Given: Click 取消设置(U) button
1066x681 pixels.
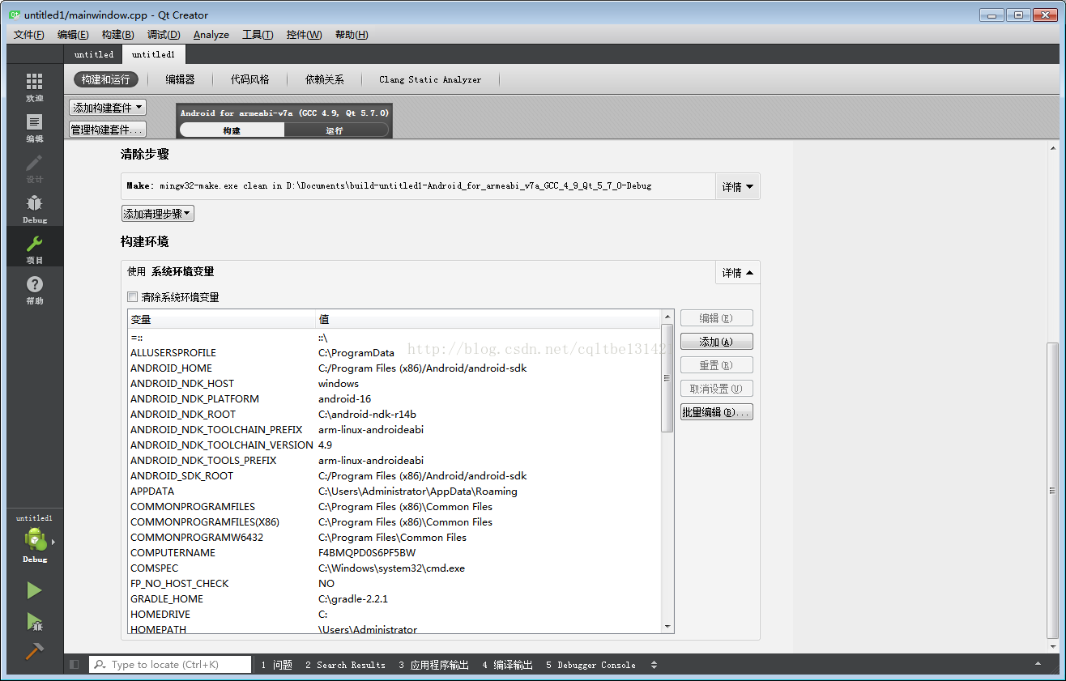Looking at the screenshot, I should tap(717, 389).
